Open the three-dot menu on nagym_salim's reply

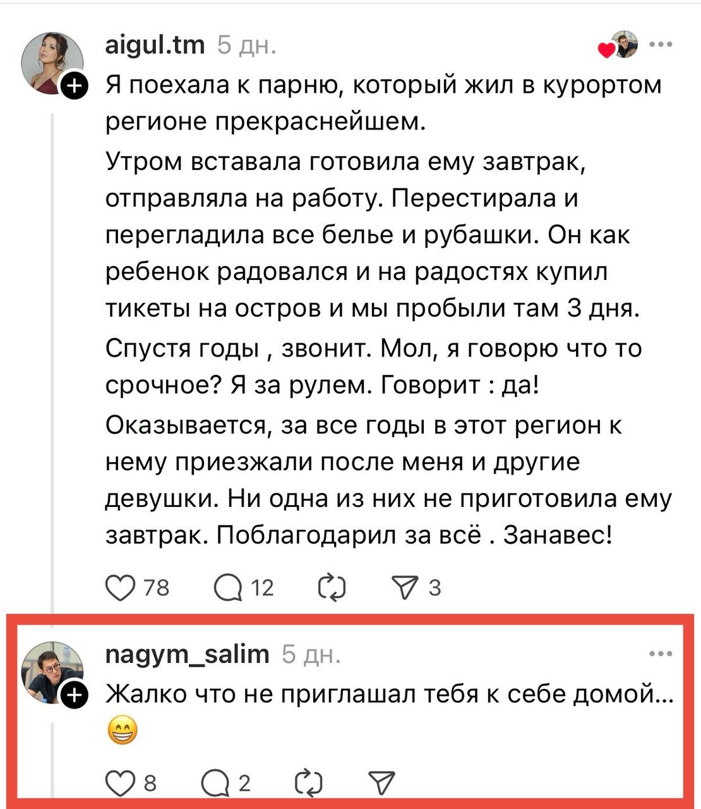coord(661,654)
